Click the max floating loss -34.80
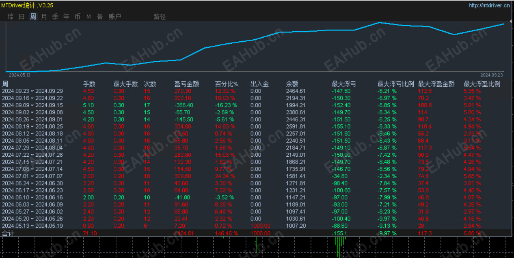The height and width of the screenshot is (258, 514). tap(339, 176)
